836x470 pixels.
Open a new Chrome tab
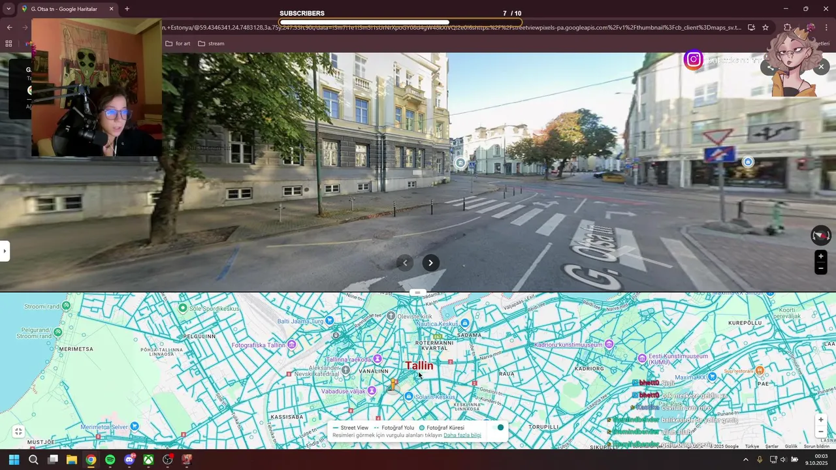tap(127, 9)
